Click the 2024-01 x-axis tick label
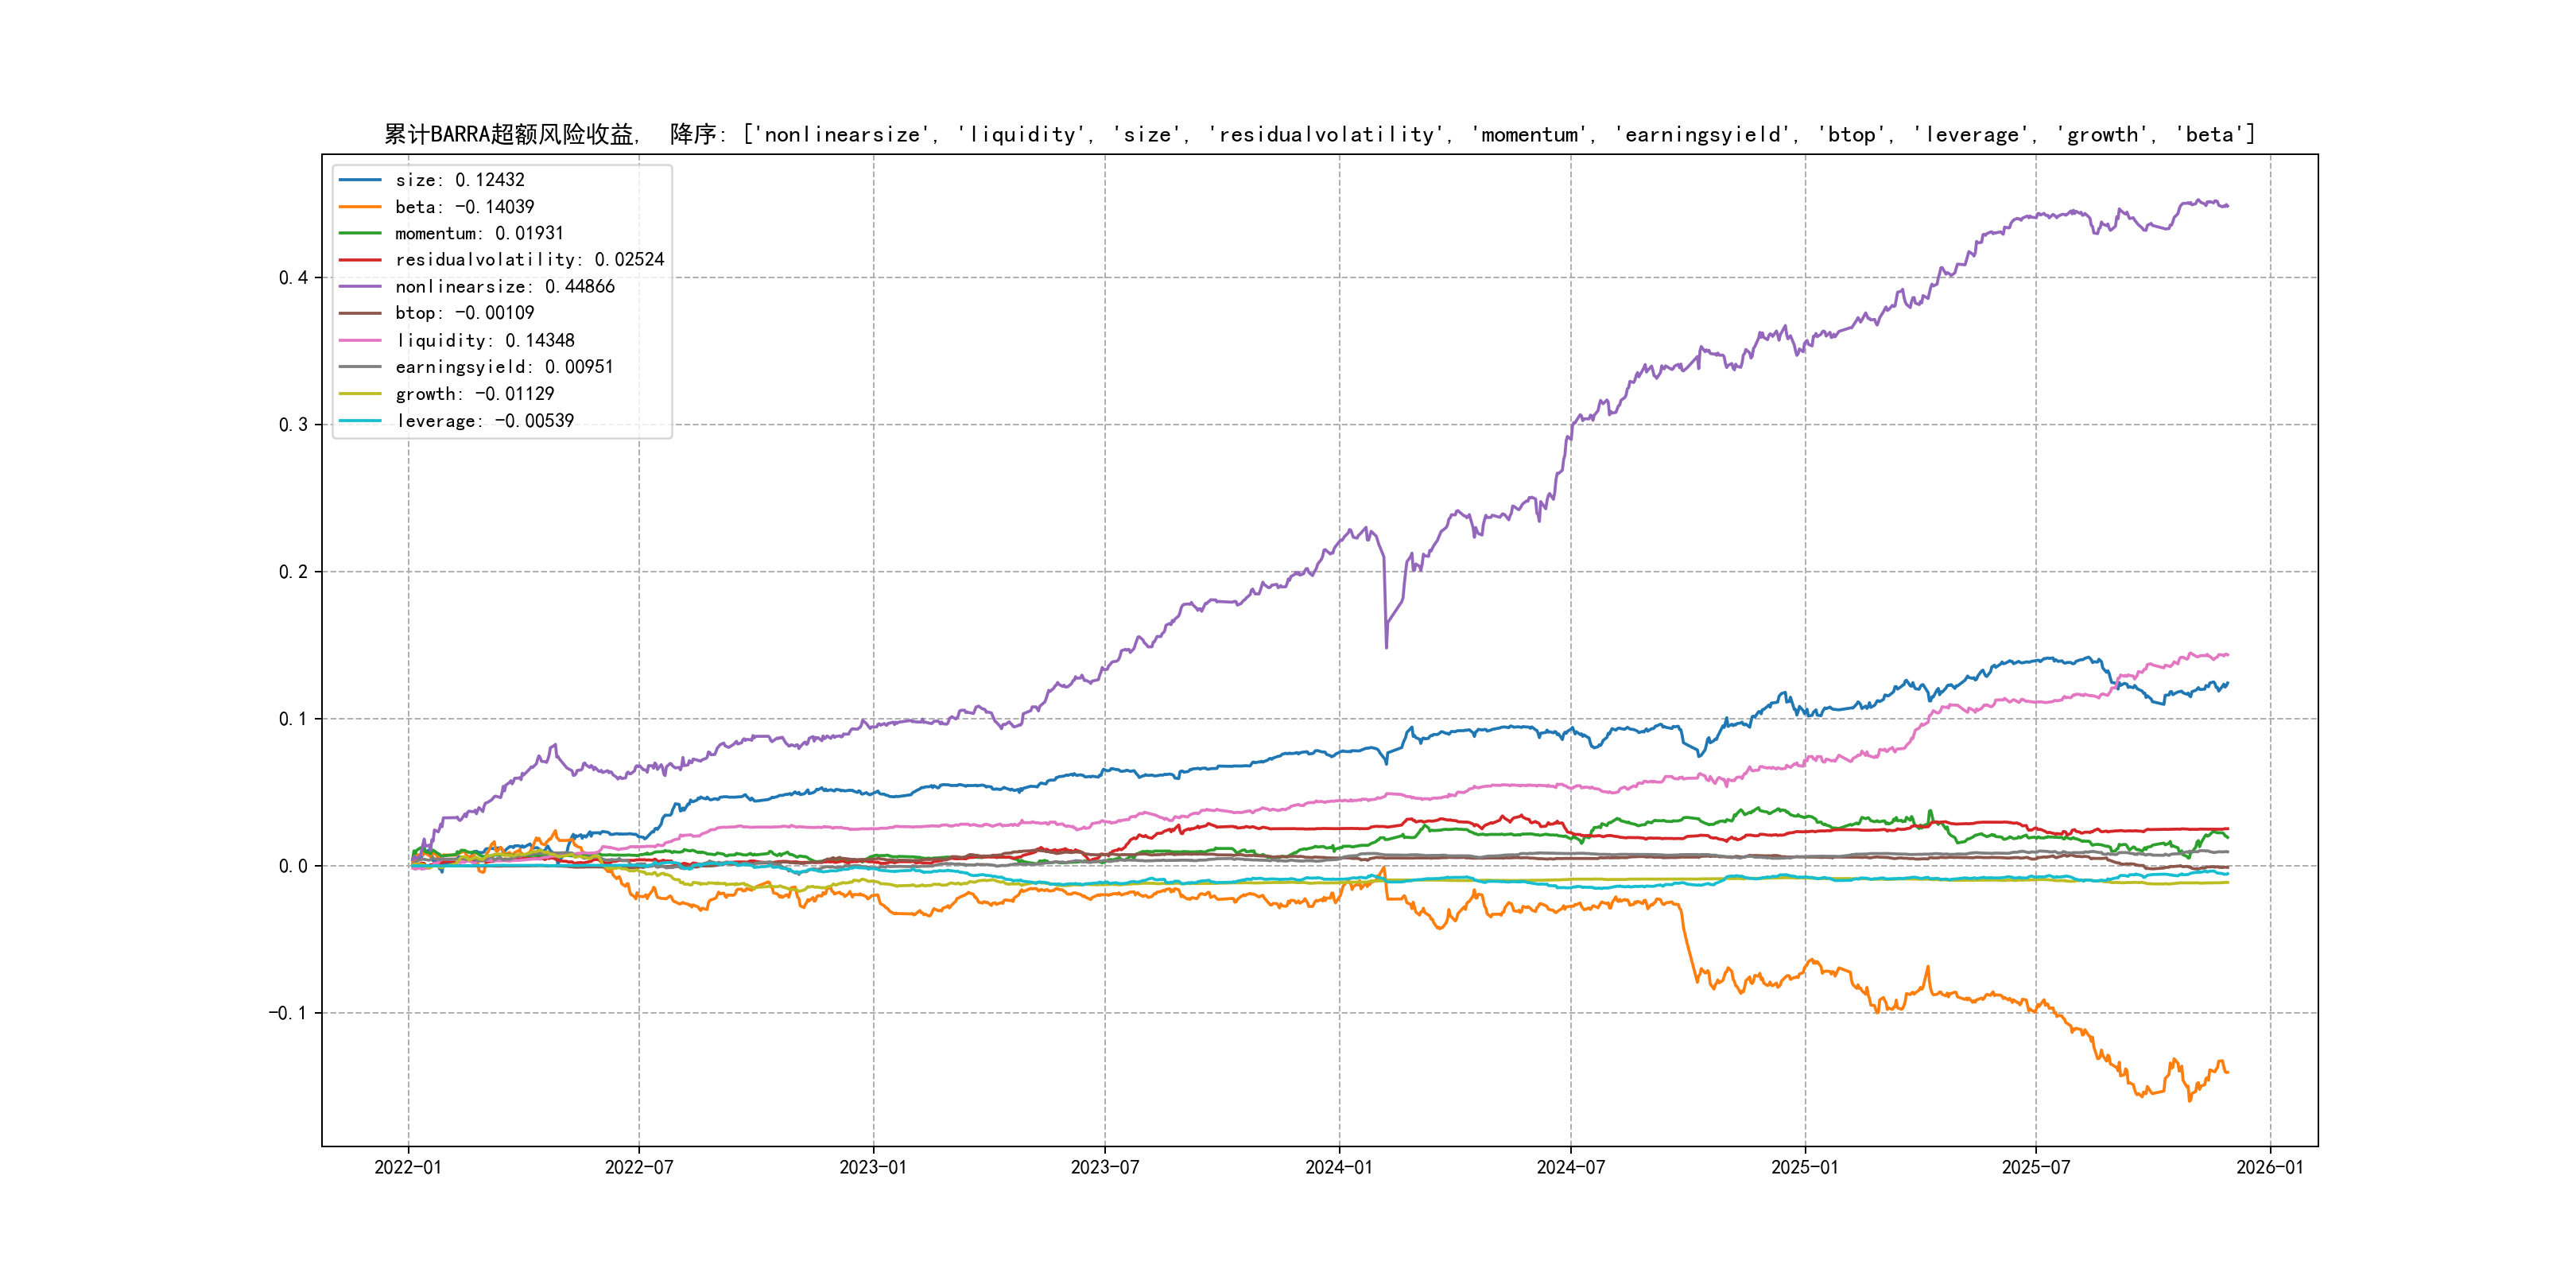The width and height of the screenshot is (2576, 1288). [x=1339, y=1168]
